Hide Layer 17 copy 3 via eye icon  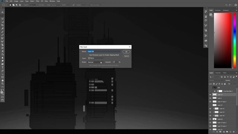pyautogui.click(x=210, y=102)
